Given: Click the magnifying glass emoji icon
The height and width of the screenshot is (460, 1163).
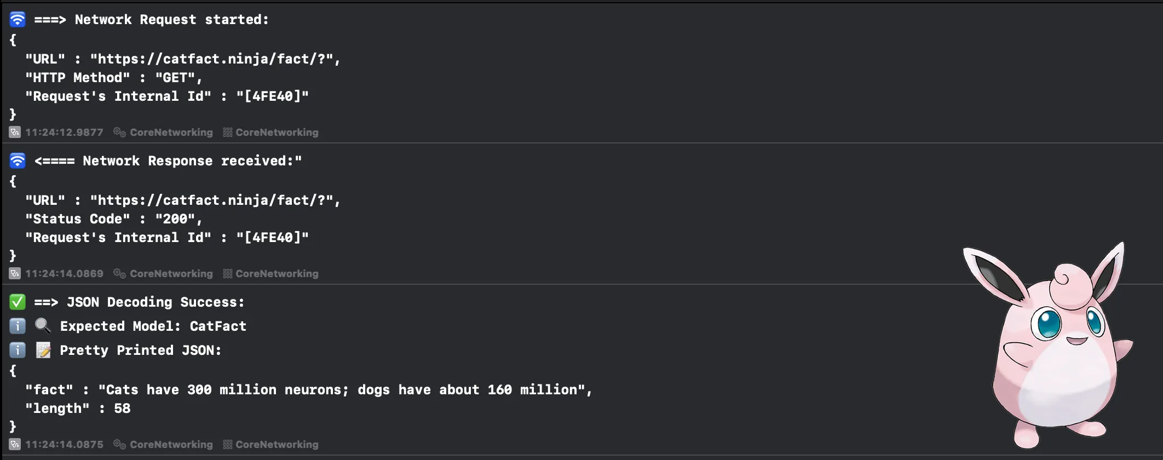Looking at the screenshot, I should pos(43,326).
